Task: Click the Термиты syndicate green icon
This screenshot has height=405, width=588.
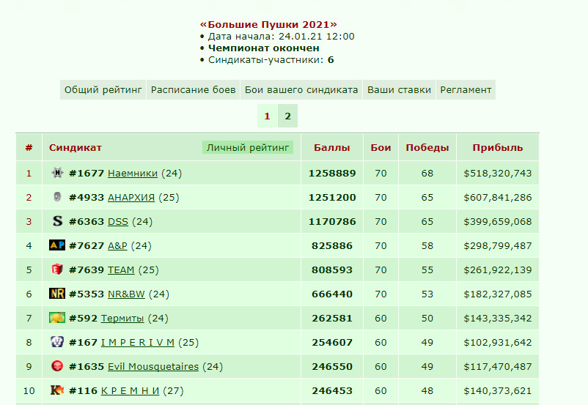Action: click(57, 318)
